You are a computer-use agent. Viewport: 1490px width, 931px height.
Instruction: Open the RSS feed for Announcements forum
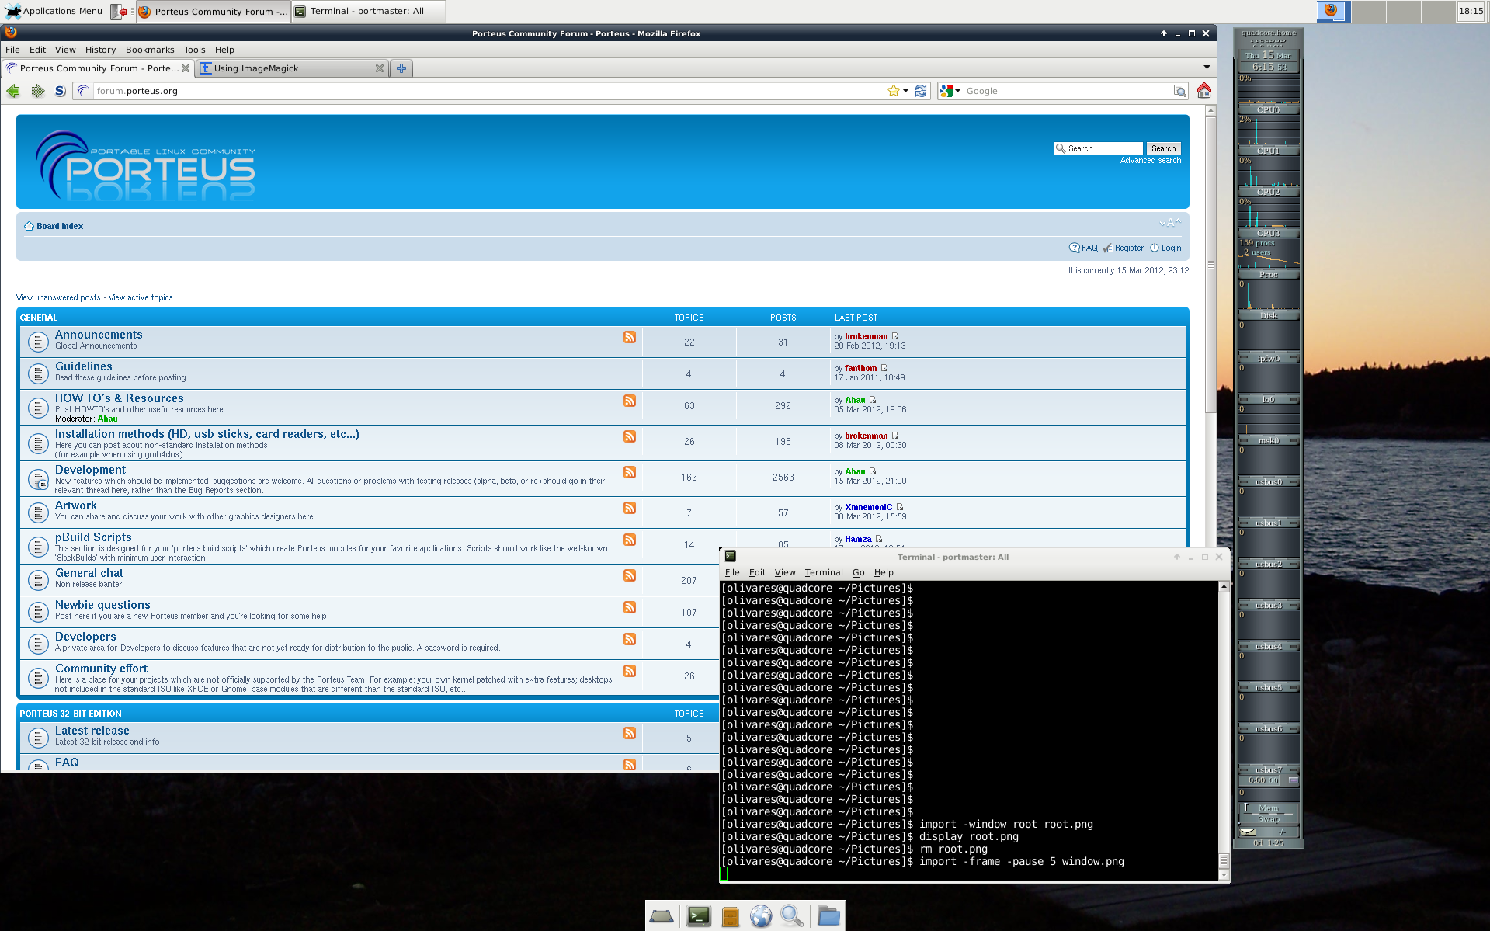(x=630, y=337)
